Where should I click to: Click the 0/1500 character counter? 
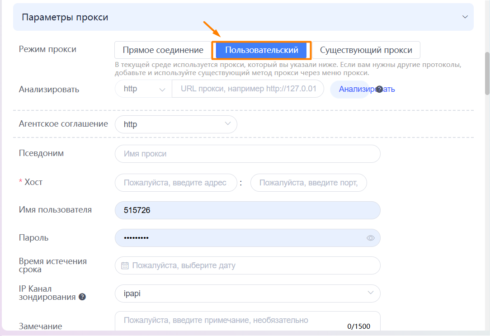(x=359, y=327)
